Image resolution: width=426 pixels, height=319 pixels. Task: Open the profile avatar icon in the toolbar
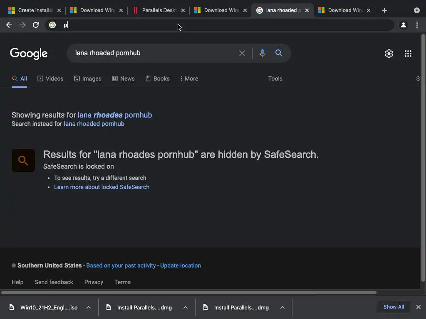(404, 25)
